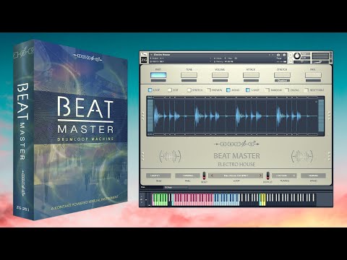Click the right vertical slider beside waveform

[321, 116]
